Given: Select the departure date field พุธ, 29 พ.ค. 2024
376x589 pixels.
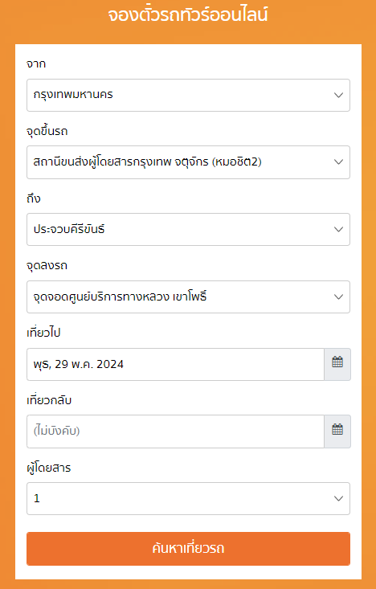Looking at the screenshot, I should (175, 364).
